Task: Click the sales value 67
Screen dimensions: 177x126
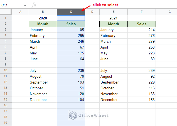Action: (71, 47)
